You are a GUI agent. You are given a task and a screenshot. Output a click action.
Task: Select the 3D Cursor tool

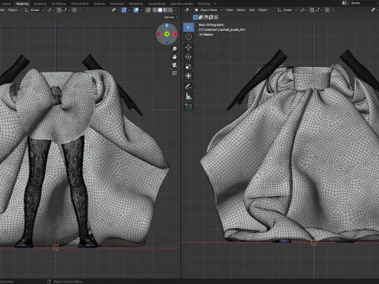click(189, 37)
